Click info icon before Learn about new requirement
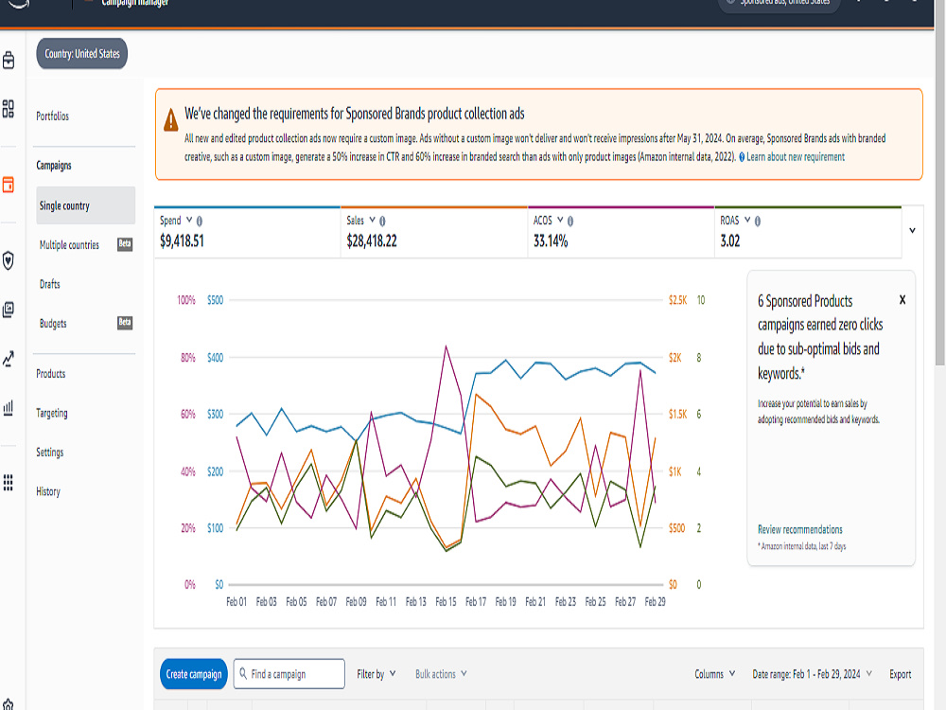This screenshot has height=710, width=946. 742,157
